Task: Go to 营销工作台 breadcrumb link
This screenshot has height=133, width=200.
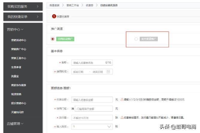Action: [x=72, y=5]
